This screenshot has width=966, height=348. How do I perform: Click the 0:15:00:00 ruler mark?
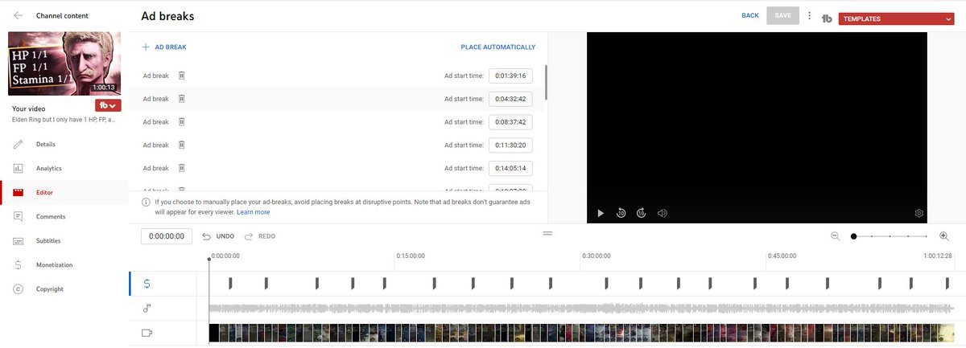411,256
